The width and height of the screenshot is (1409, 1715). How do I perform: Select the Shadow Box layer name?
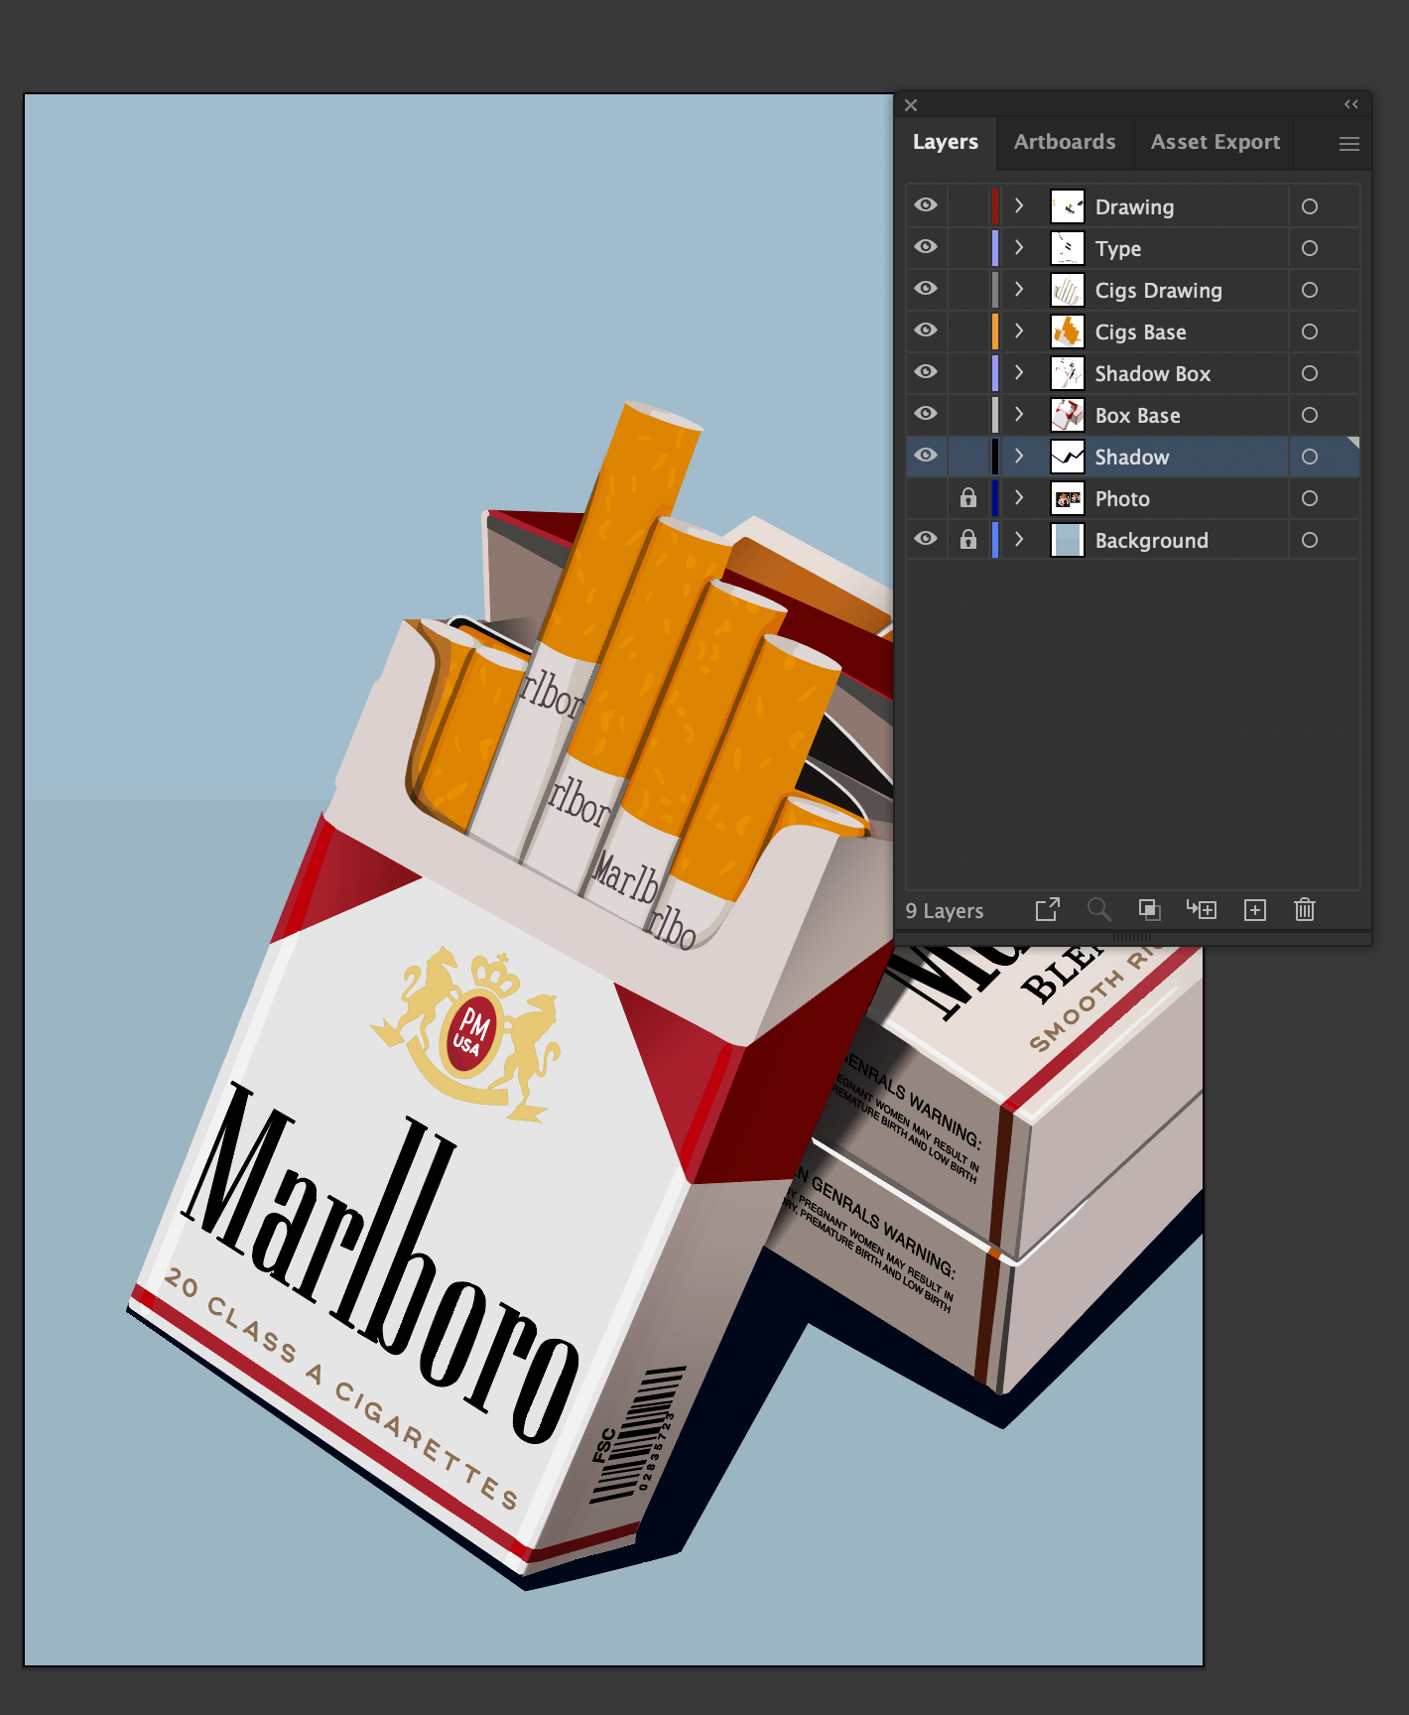pos(1153,374)
